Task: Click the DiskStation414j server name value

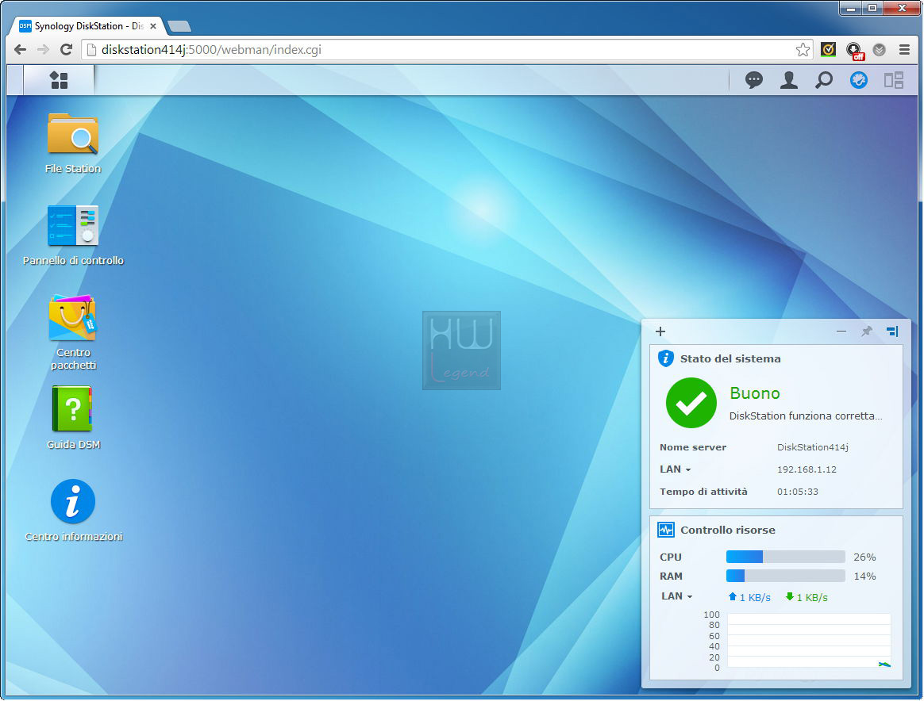Action: click(813, 447)
